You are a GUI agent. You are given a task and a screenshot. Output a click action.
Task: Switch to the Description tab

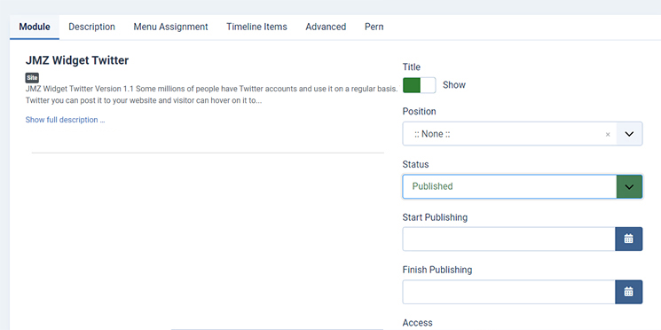click(x=92, y=27)
